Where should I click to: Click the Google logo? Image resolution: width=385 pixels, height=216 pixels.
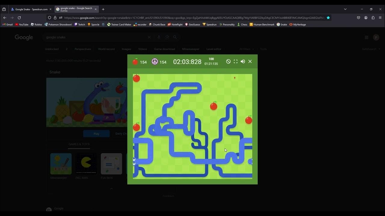(x=24, y=37)
